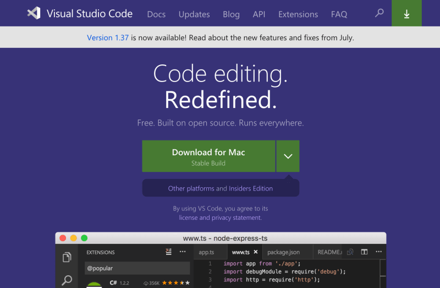Screen dimensions: 440x288
Task: Select the www.ts editor tab
Action: pyautogui.click(x=244, y=252)
